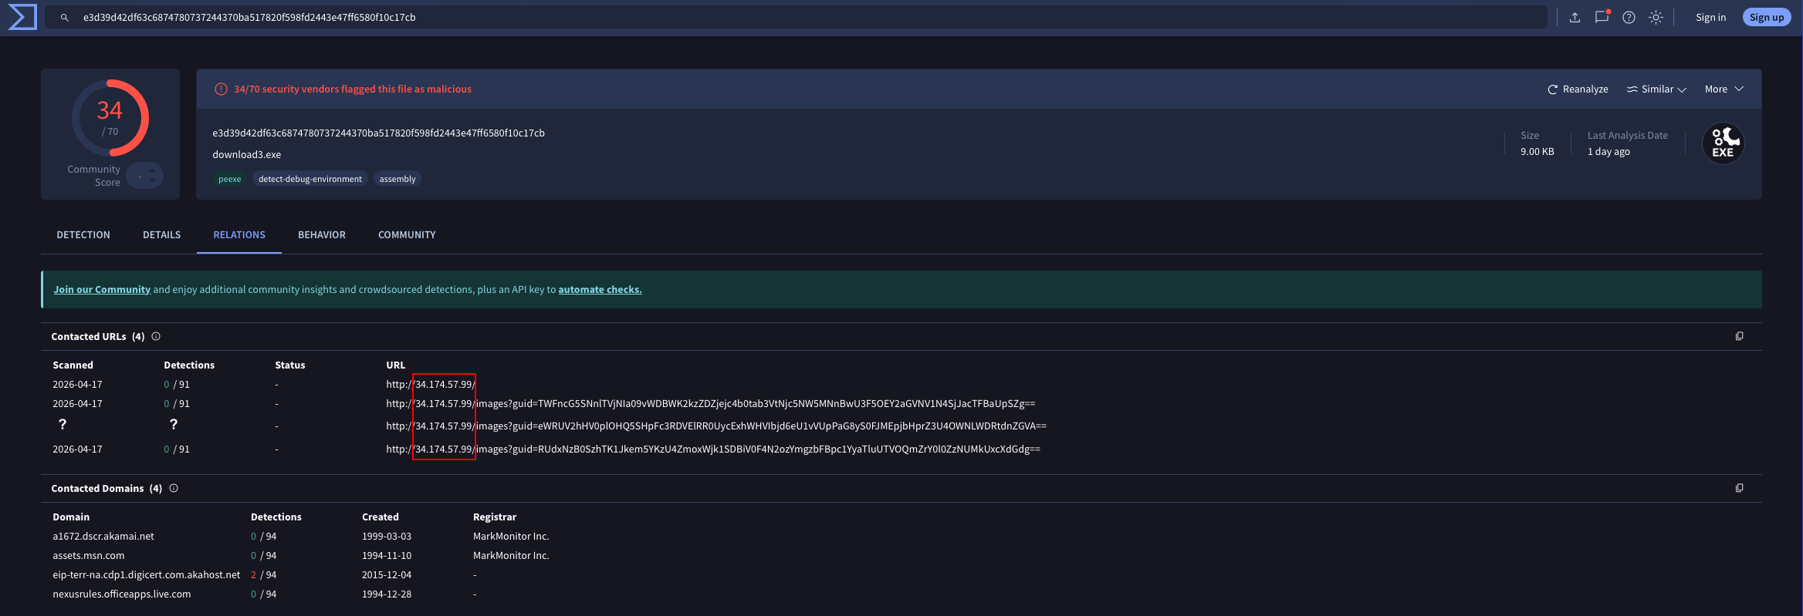
Task: Open URL with guid=TWFncG5SNnl
Action: coord(711,404)
